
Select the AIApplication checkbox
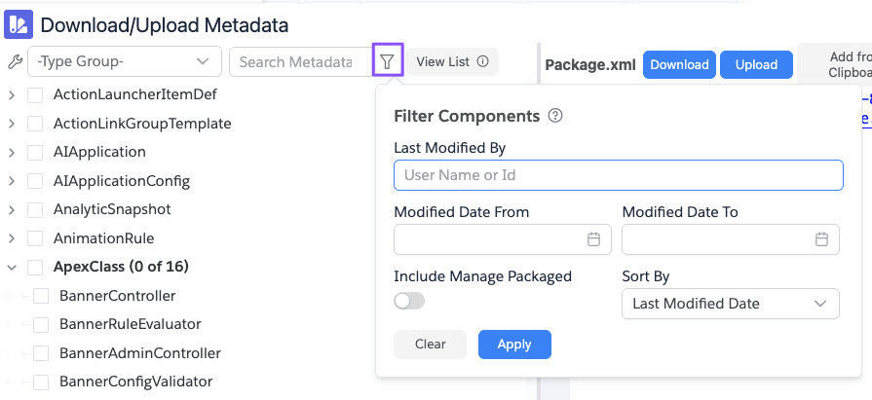35,153
